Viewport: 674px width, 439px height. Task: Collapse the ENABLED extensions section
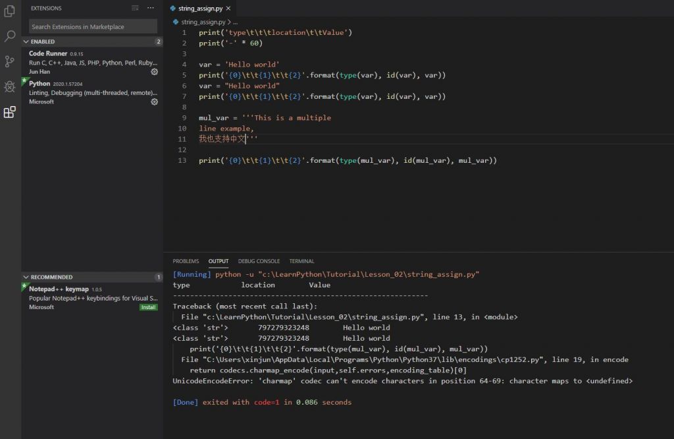(x=43, y=42)
